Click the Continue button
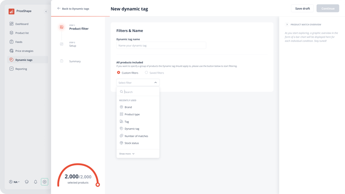The width and height of the screenshot is (345, 194). pyautogui.click(x=328, y=8)
